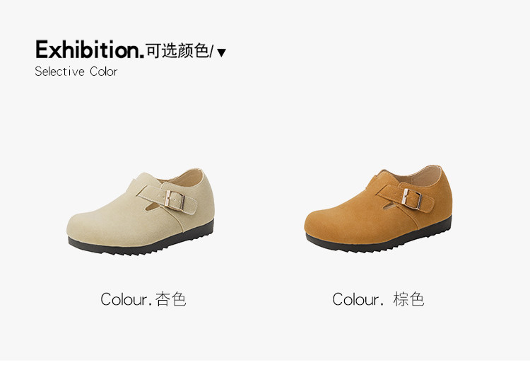Image resolution: width=530 pixels, height=377 pixels.
Task: Select the apricot shoe image
Action: 141,211
